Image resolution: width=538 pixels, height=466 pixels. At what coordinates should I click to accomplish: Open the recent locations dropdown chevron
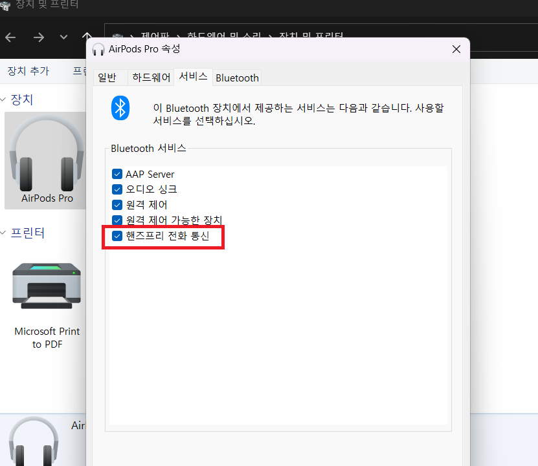63,37
